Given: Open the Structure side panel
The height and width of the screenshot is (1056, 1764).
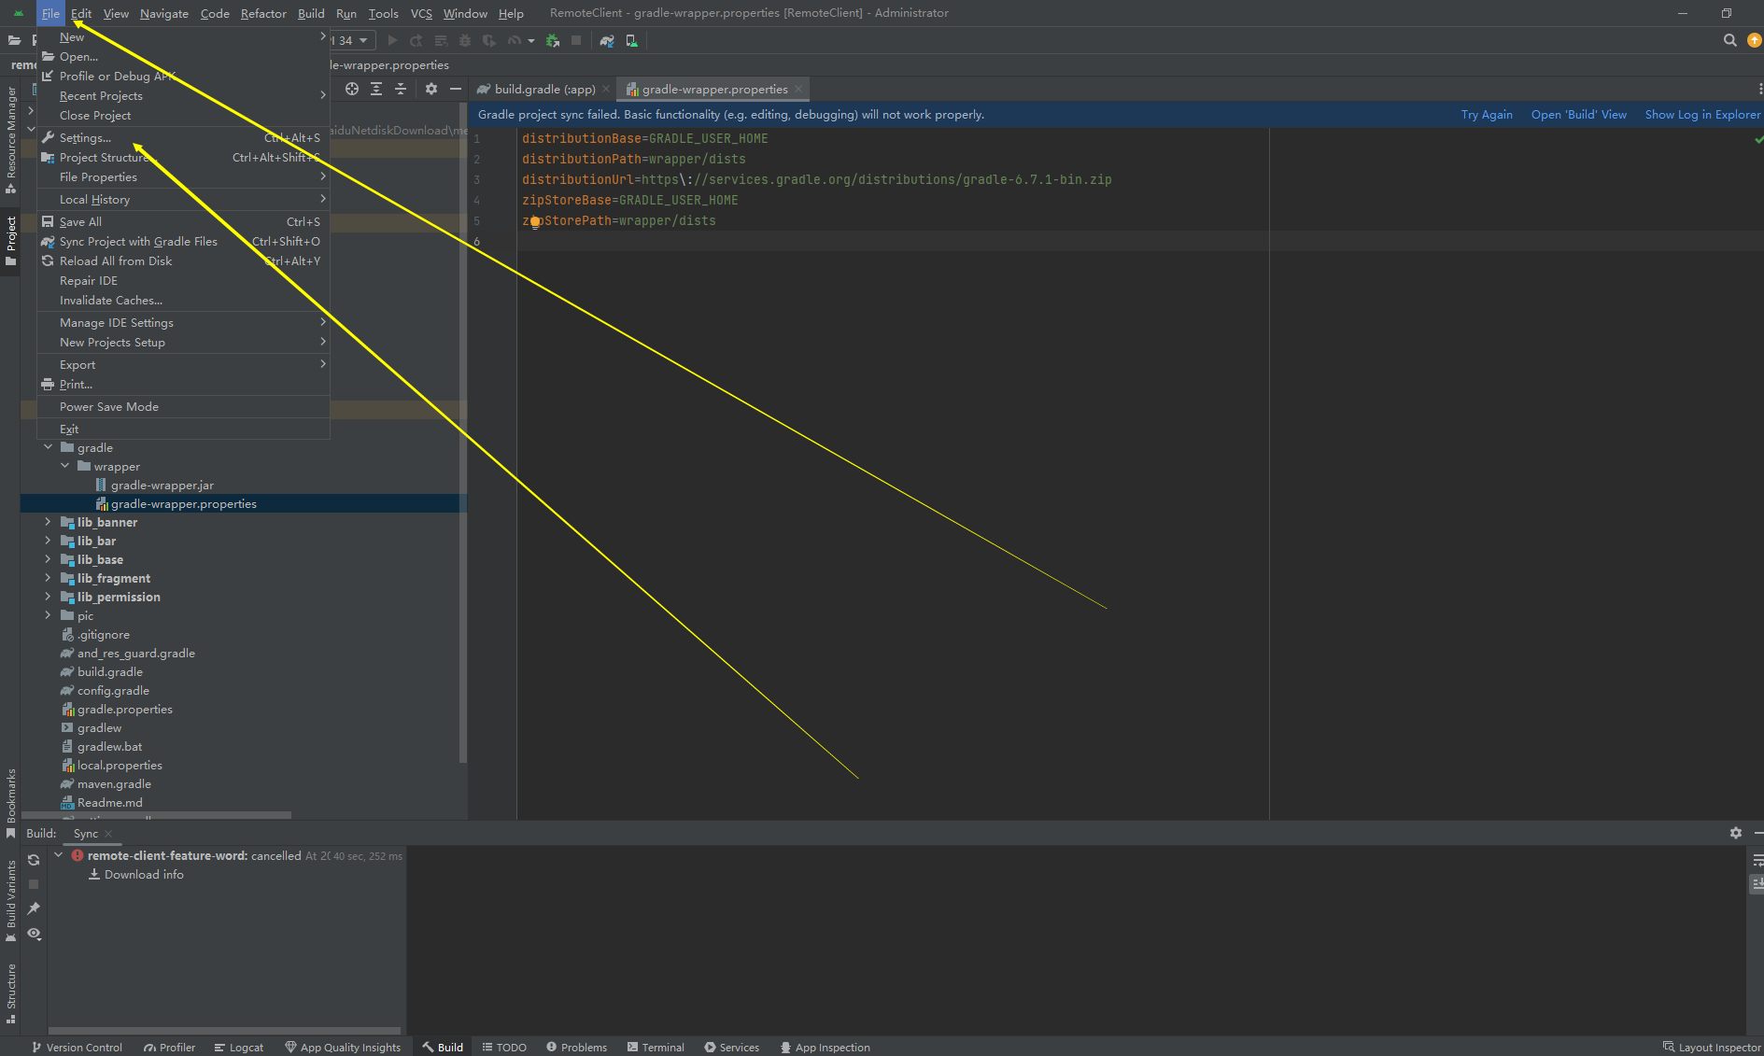Looking at the screenshot, I should [x=10, y=993].
